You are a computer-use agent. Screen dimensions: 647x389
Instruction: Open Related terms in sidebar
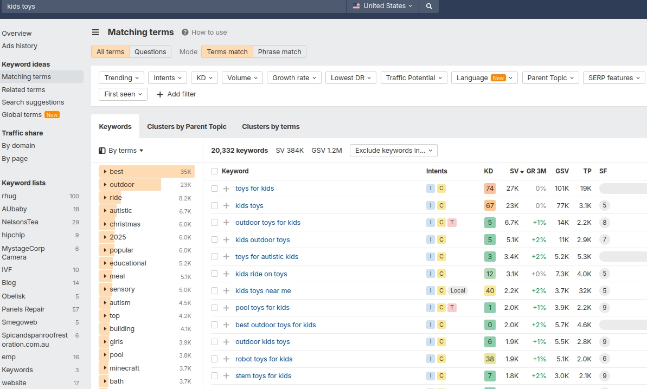click(x=23, y=90)
